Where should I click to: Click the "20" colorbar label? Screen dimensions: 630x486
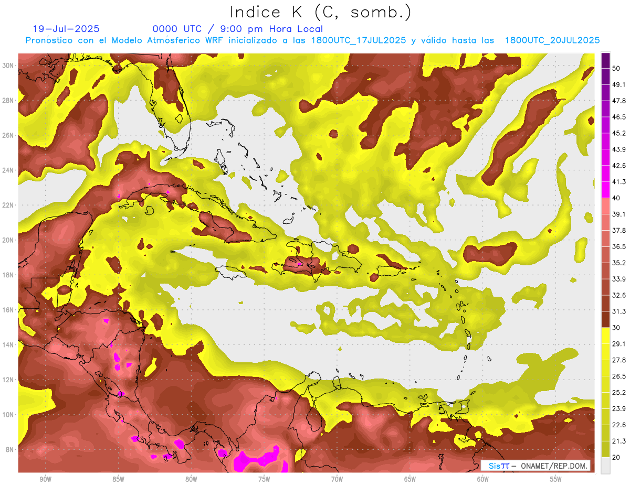617,457
